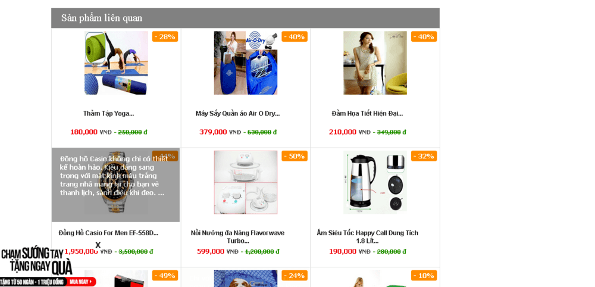
Task: Open the Air-O-Dry clothes dryer image
Action: [246, 63]
